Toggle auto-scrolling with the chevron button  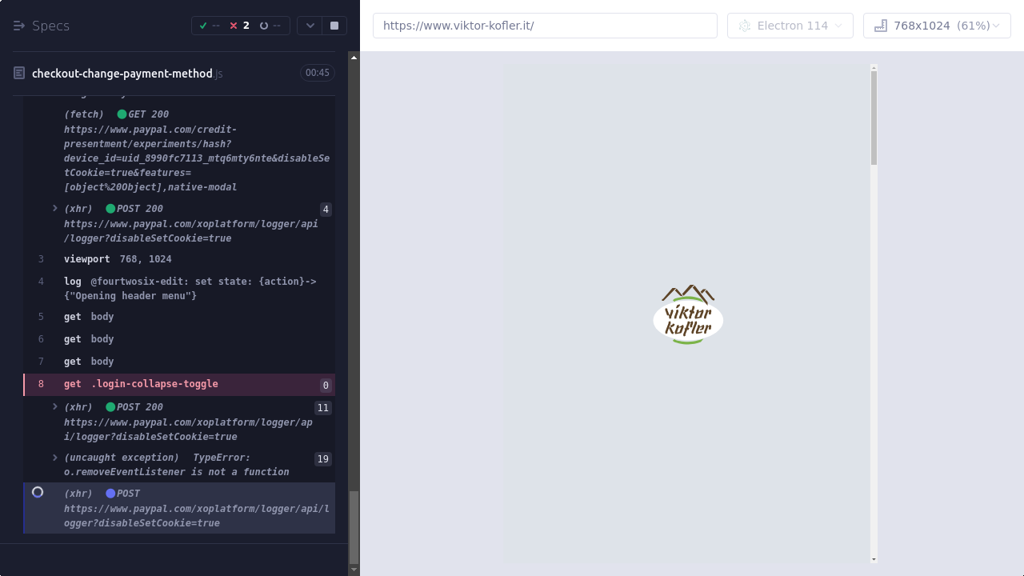click(x=310, y=26)
